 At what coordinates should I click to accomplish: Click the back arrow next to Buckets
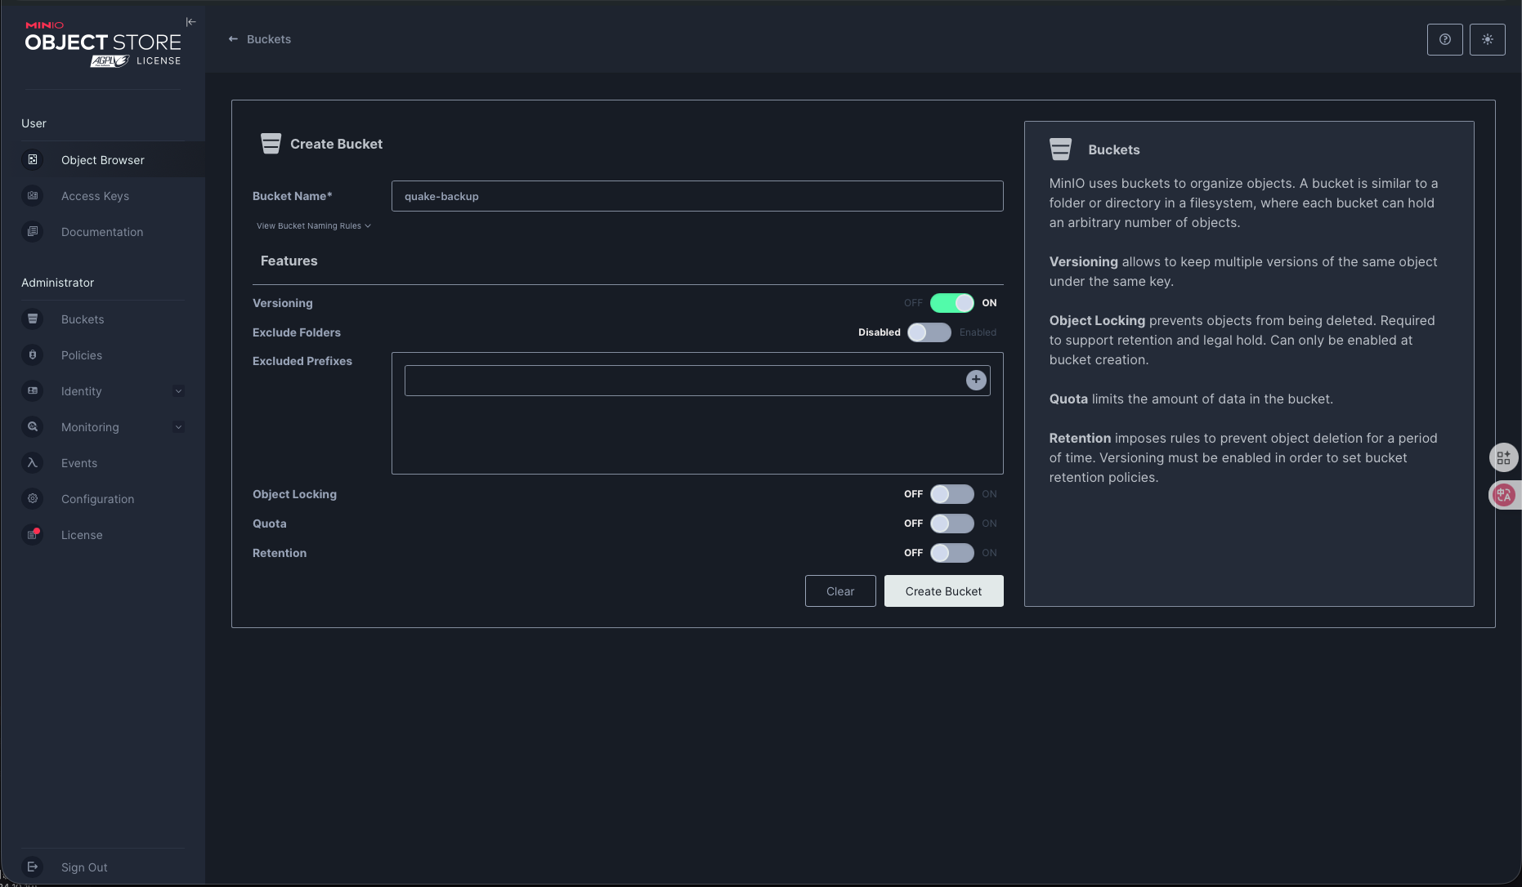[233, 39]
